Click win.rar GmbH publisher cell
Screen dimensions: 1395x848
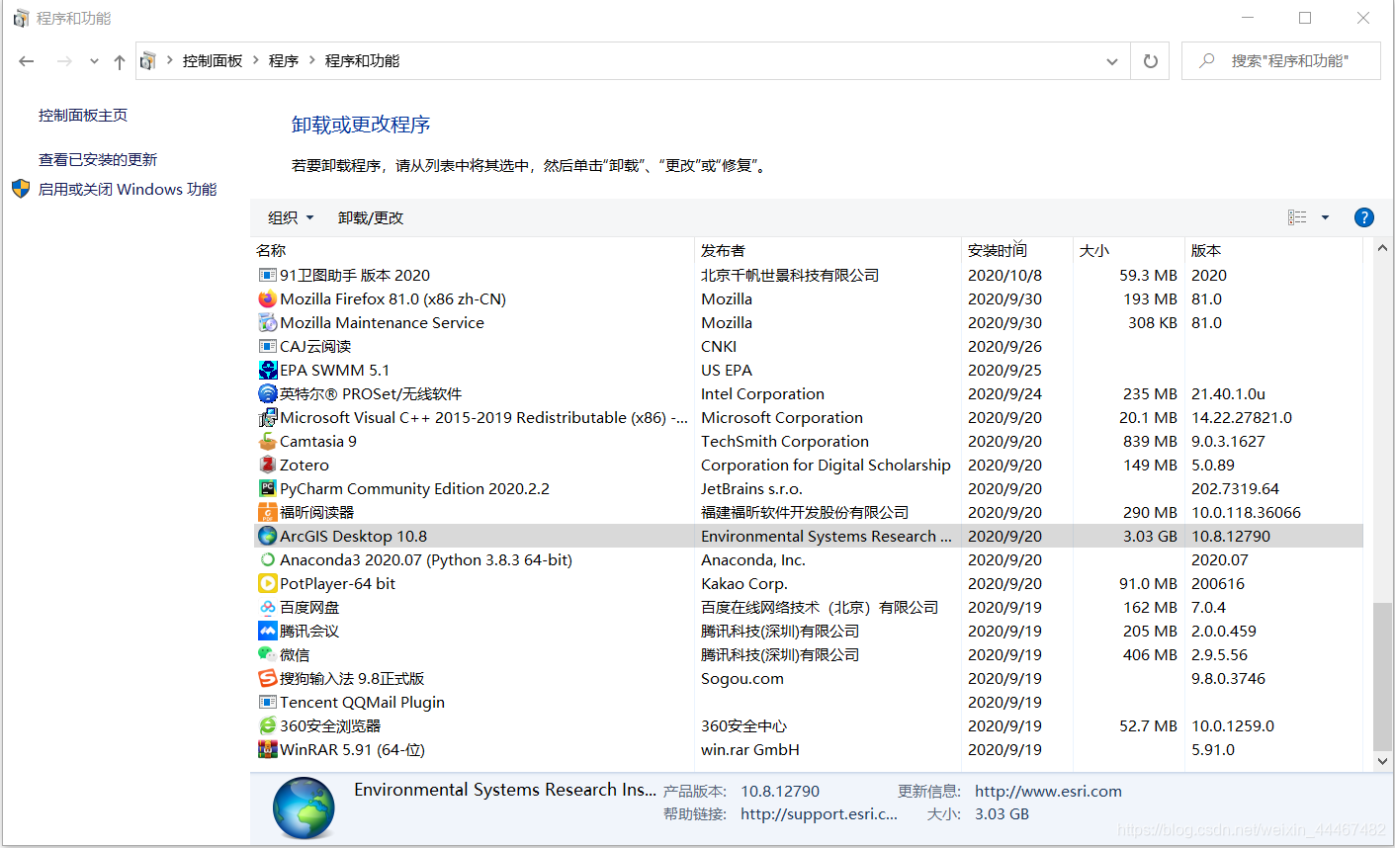pos(750,749)
